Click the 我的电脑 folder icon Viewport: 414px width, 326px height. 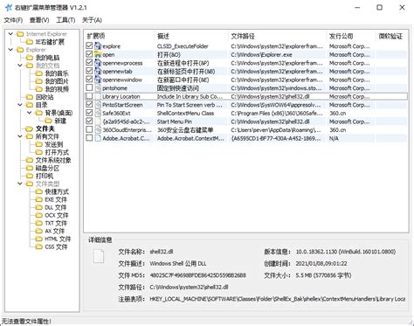30,58
